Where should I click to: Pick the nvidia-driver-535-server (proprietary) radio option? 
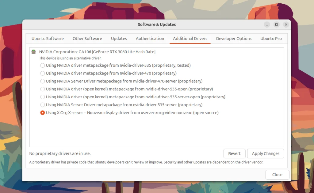click(42, 105)
